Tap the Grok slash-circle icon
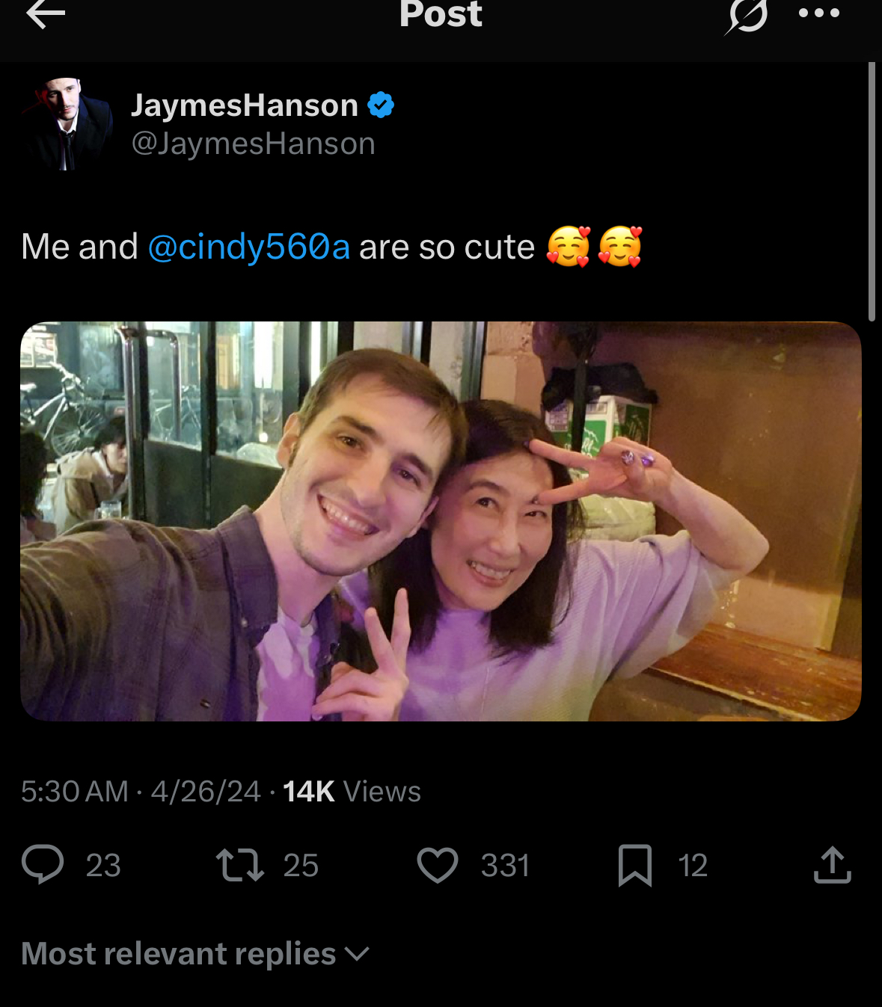 coord(746,16)
